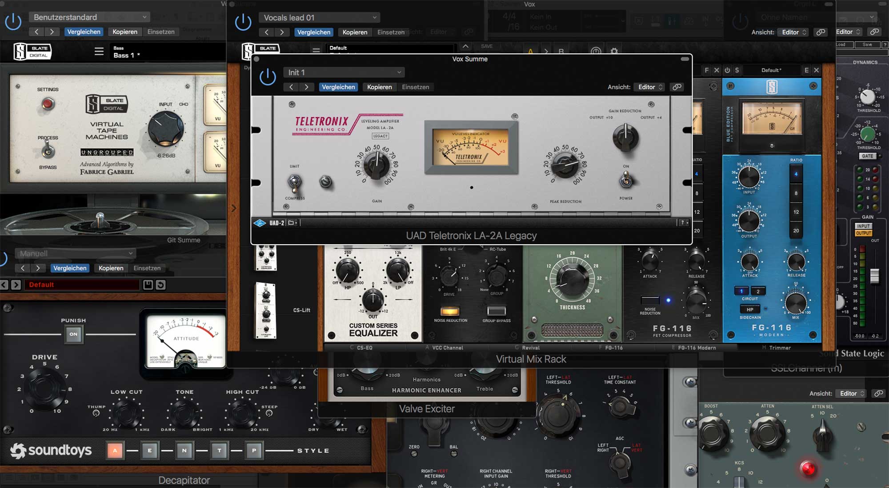Click the red SETTINGS button on Virtual Tape Machines
Image resolution: width=889 pixels, height=488 pixels.
48,104
